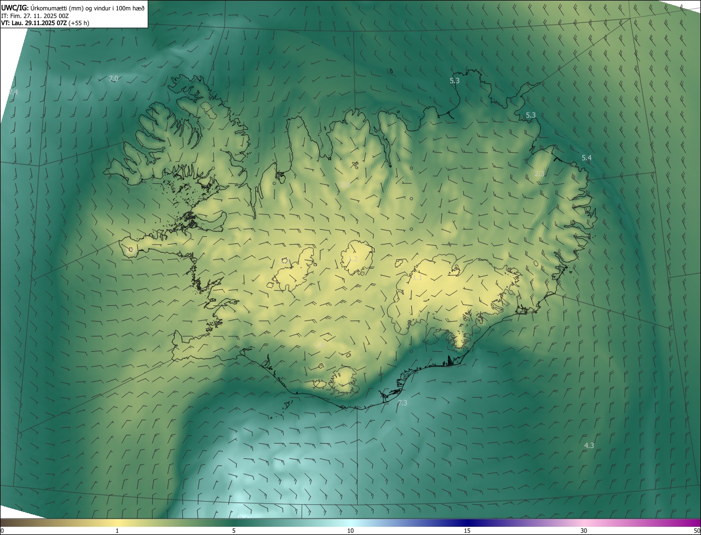Click the 7.3 value label near the south coast

tap(403, 403)
